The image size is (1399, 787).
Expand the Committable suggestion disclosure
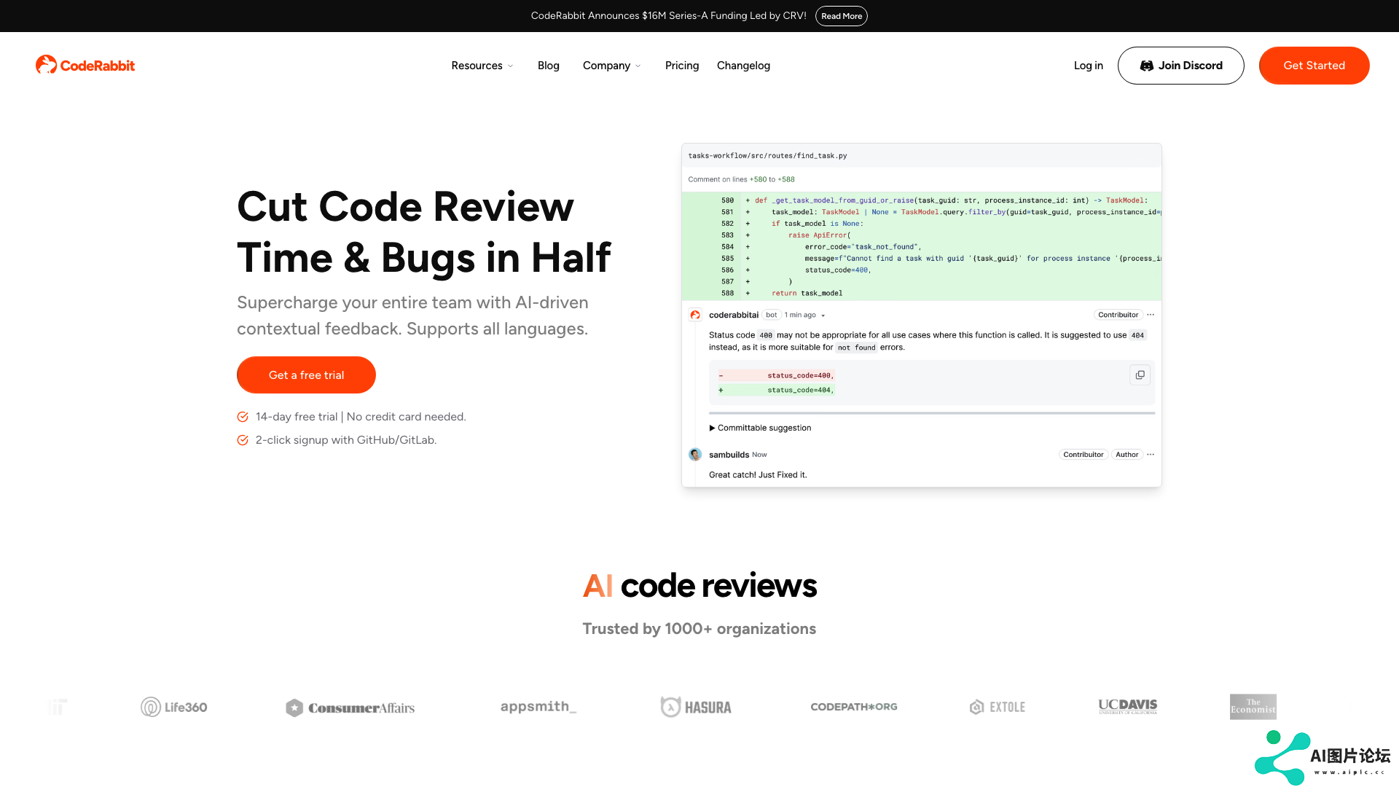[x=760, y=428]
